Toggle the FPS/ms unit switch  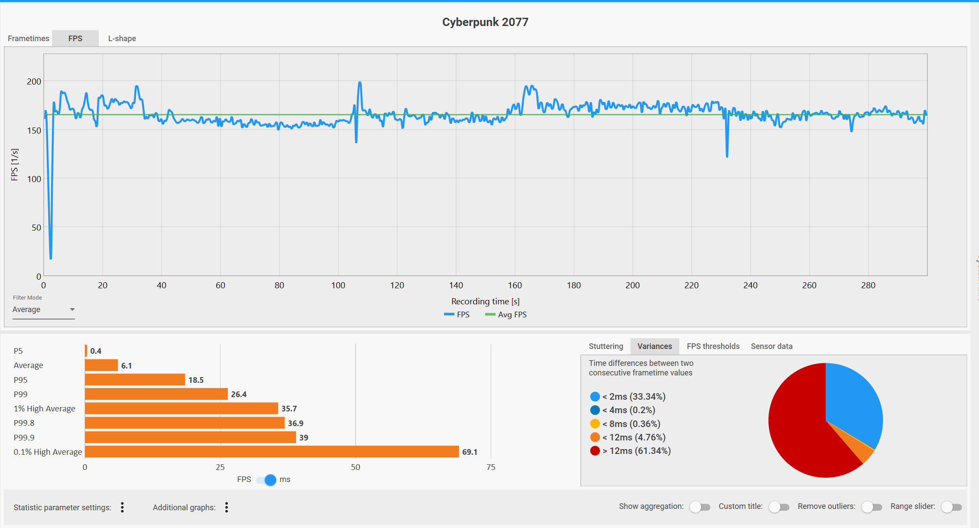point(267,480)
